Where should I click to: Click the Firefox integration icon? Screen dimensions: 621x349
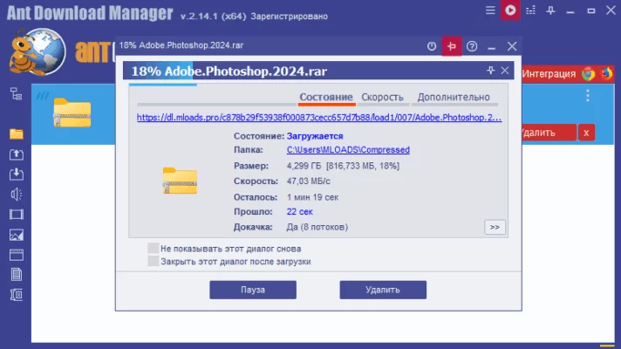pyautogui.click(x=606, y=73)
